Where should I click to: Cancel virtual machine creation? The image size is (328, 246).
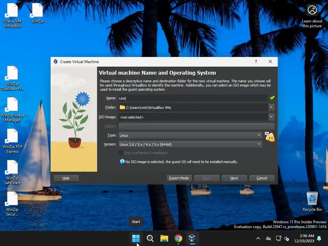coord(262,178)
